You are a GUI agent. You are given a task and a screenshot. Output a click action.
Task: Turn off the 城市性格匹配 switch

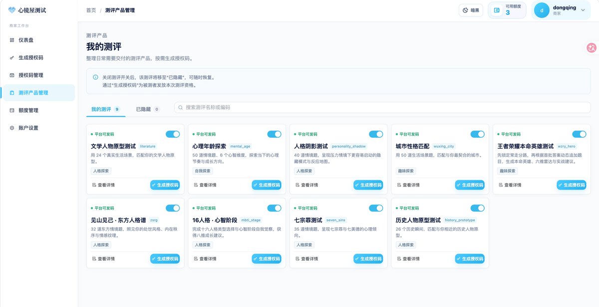click(x=478, y=134)
